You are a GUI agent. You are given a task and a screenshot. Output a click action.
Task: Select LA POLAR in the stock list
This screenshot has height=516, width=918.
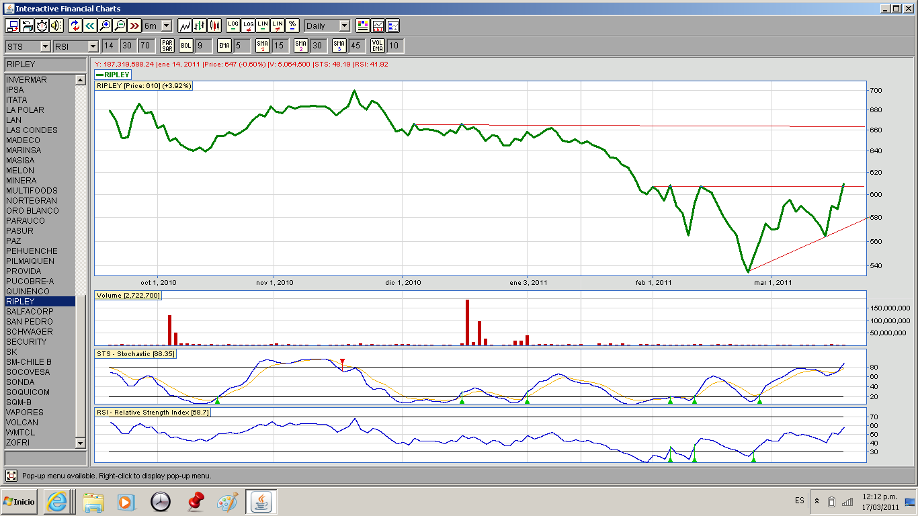[x=40, y=110]
